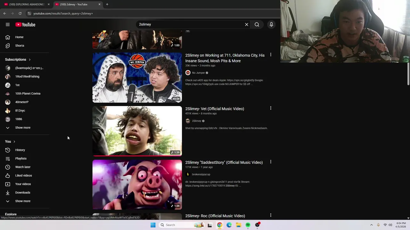This screenshot has width=410, height=230.
Task: Select the '2slimey - YouTube' browser tab
Action: [78, 4]
